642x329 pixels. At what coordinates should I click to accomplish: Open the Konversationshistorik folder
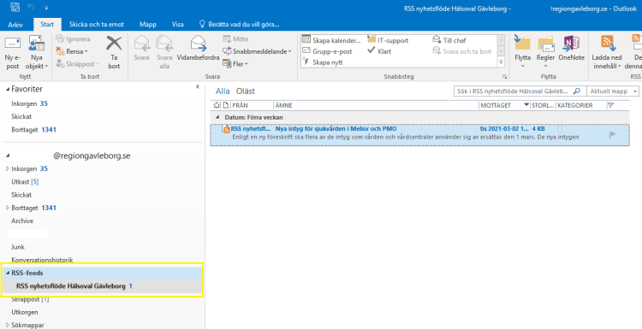point(42,260)
